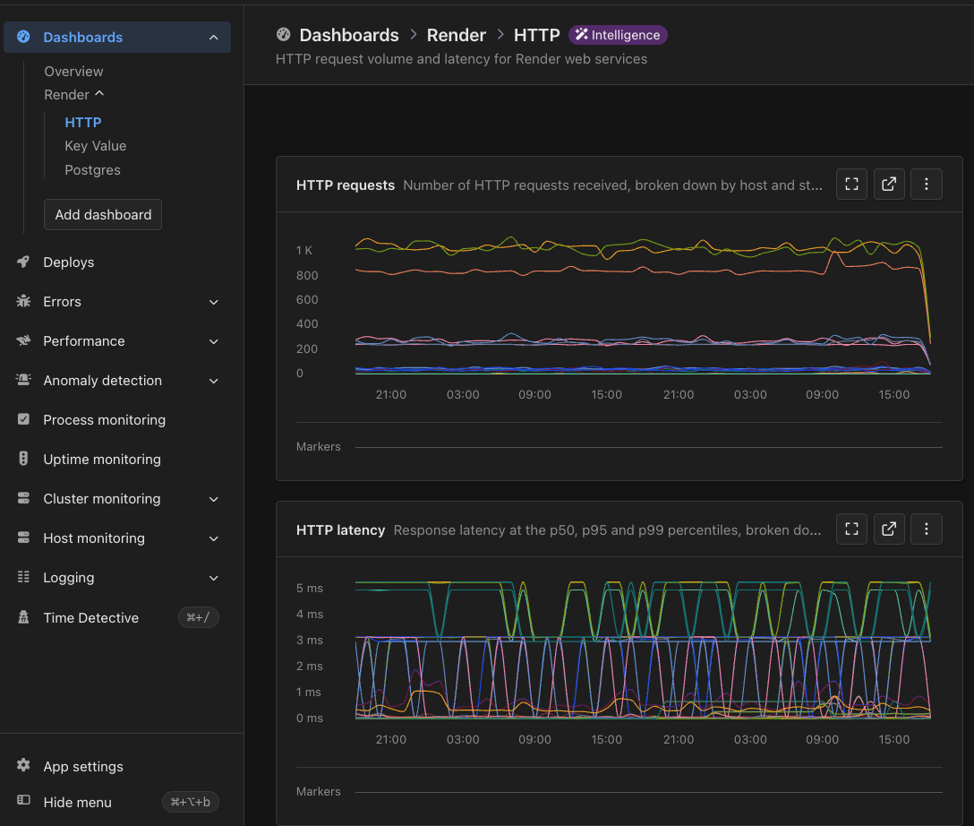974x826 pixels.
Task: Click the Cluster monitoring server icon
Action: coord(23,498)
